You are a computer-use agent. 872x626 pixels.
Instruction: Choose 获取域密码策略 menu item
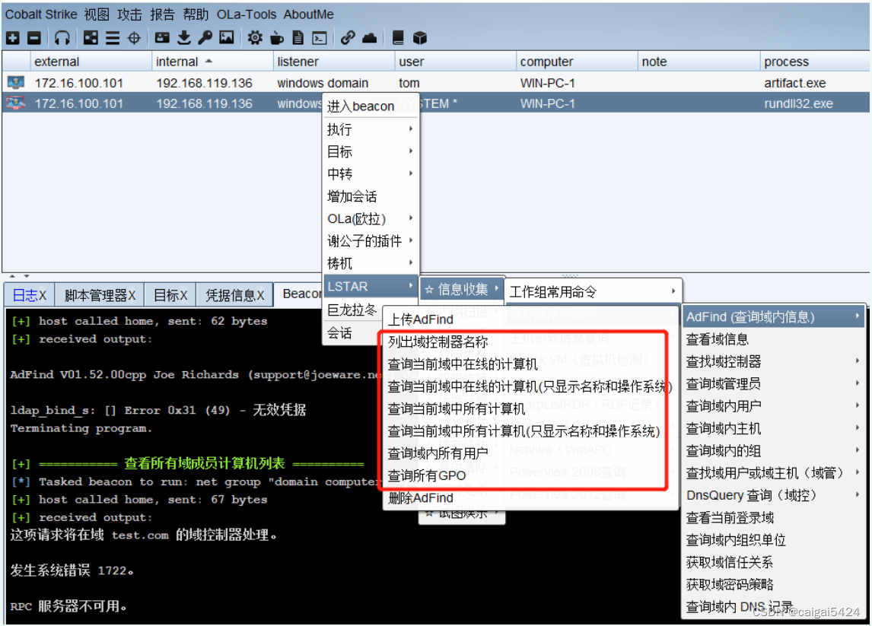[774, 584]
